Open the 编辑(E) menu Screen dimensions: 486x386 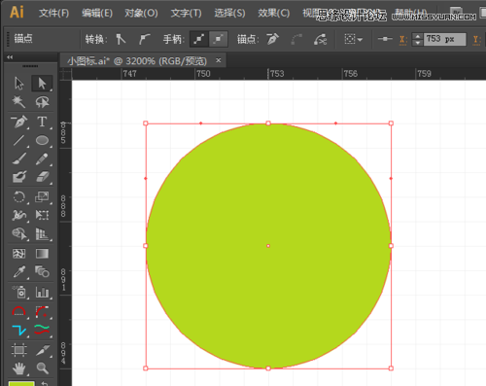click(x=97, y=13)
